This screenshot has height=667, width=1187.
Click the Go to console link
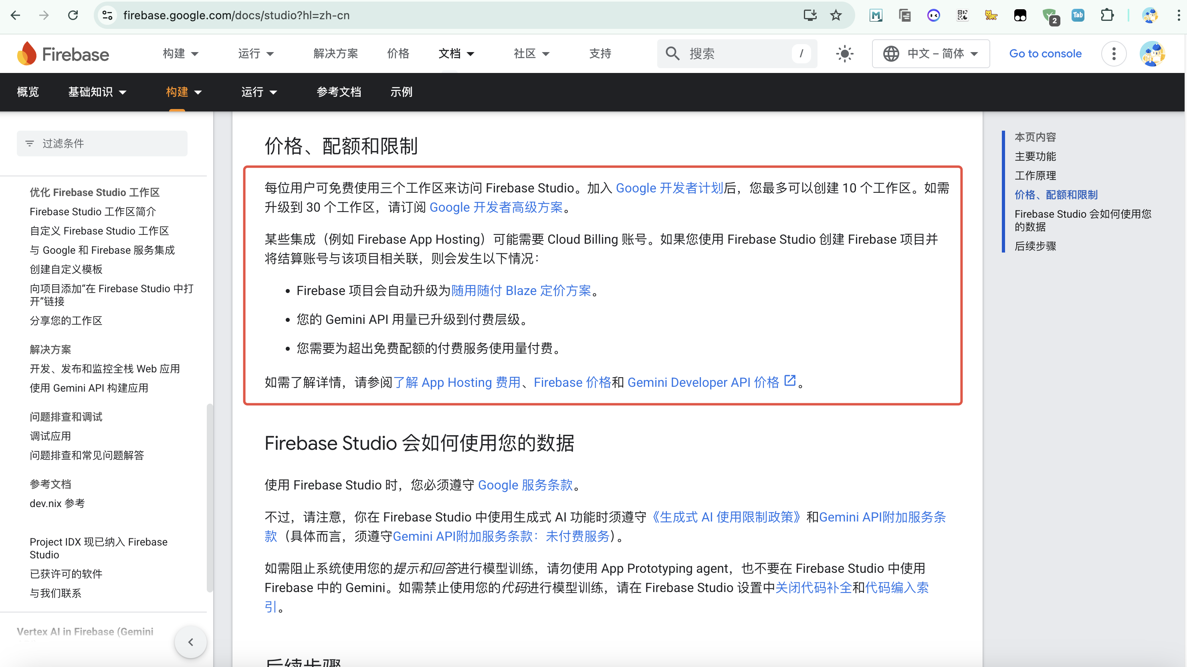click(1045, 53)
